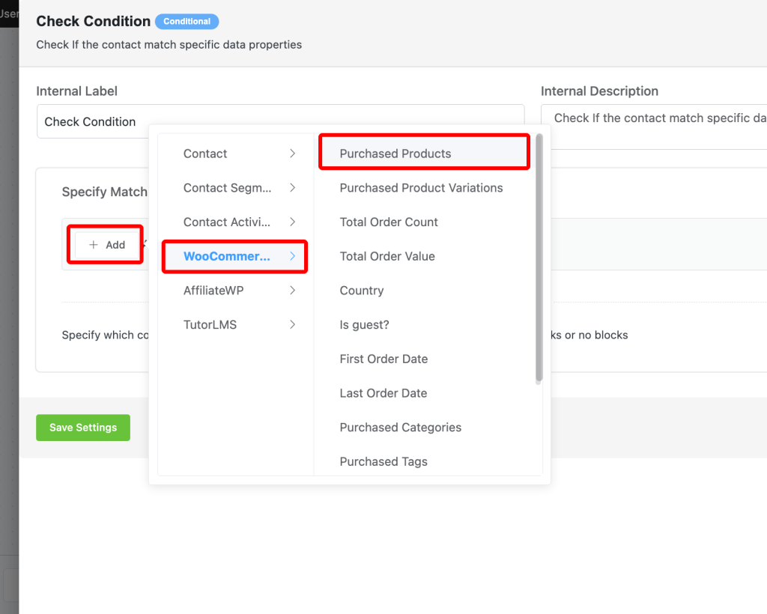Click the green Save Settings button
This screenshot has width=767, height=614.
point(83,428)
